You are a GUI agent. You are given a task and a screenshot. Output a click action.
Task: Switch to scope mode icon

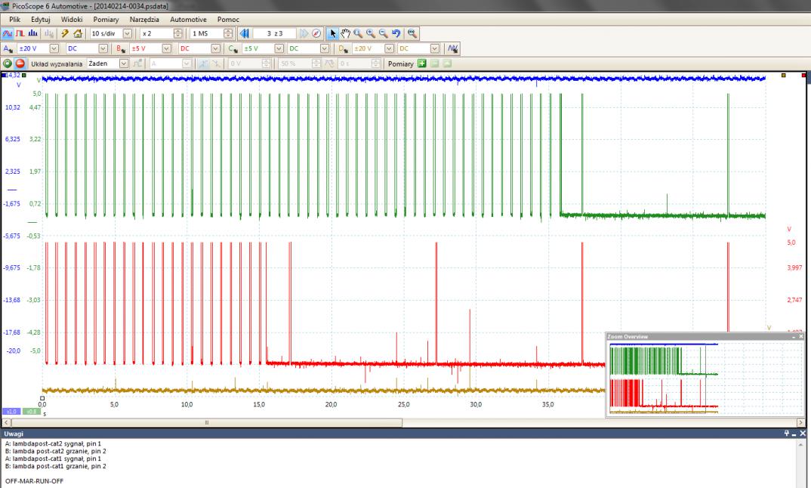click(x=8, y=34)
